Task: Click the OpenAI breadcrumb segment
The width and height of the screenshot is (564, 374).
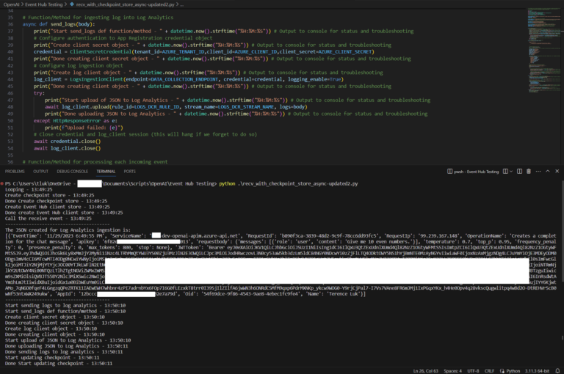Action: 11,4
